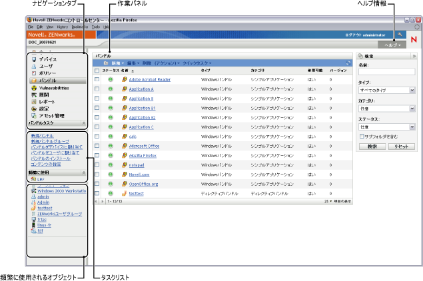Open the ステータス combo box in search
This screenshot has height=281, width=423.
[386, 127]
